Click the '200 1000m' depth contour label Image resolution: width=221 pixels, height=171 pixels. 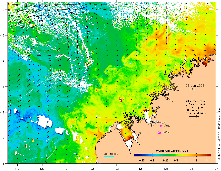coord(111,154)
